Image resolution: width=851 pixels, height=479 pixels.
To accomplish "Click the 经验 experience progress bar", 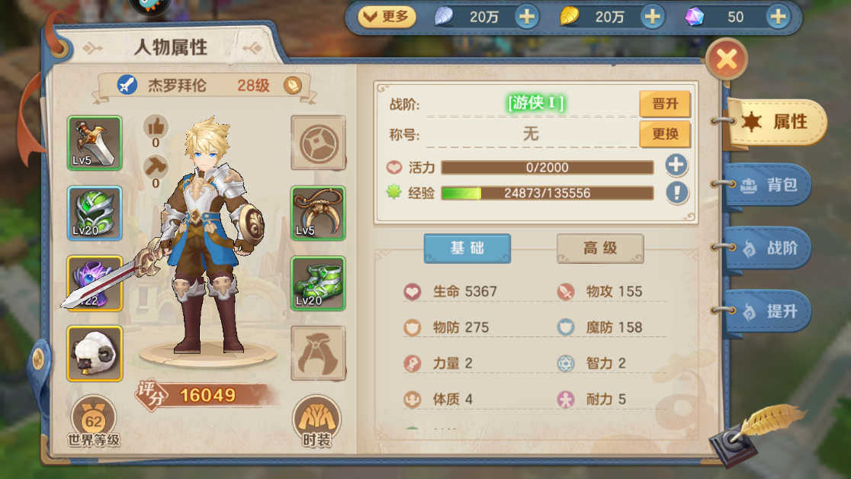I will (547, 193).
